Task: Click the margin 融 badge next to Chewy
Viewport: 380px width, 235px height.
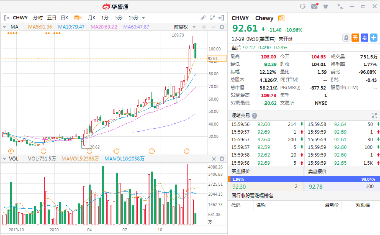Action: tap(281, 18)
